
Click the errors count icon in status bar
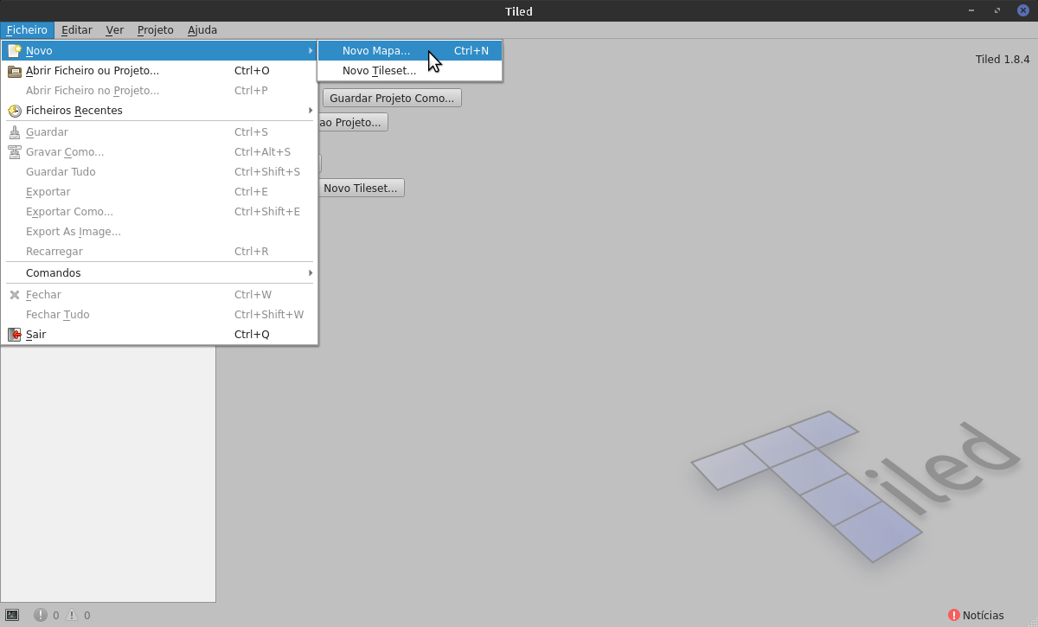click(x=41, y=615)
